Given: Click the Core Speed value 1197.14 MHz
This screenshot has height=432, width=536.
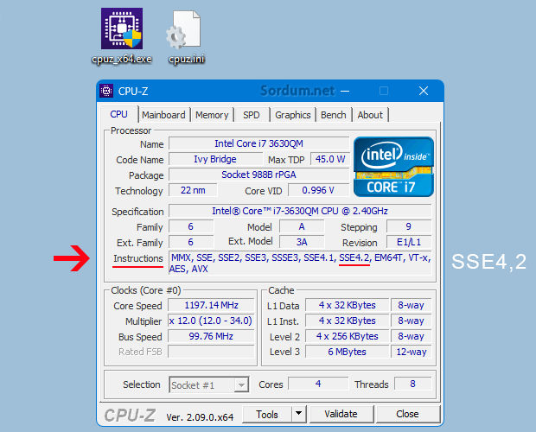Looking at the screenshot, I should pyautogui.click(x=211, y=305).
